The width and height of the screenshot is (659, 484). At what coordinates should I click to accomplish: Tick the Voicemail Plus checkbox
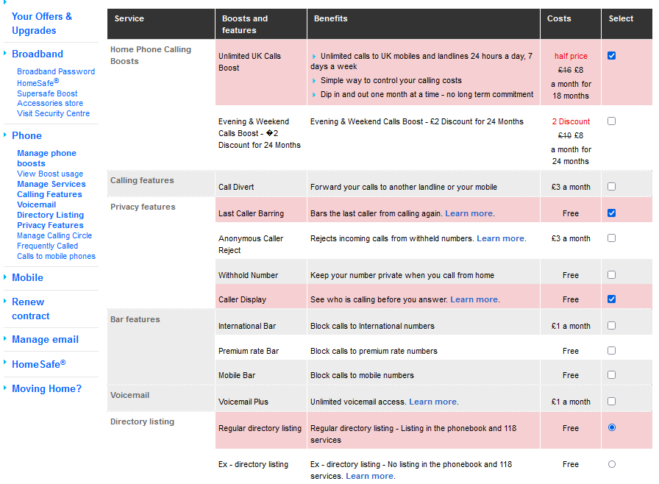[612, 402]
